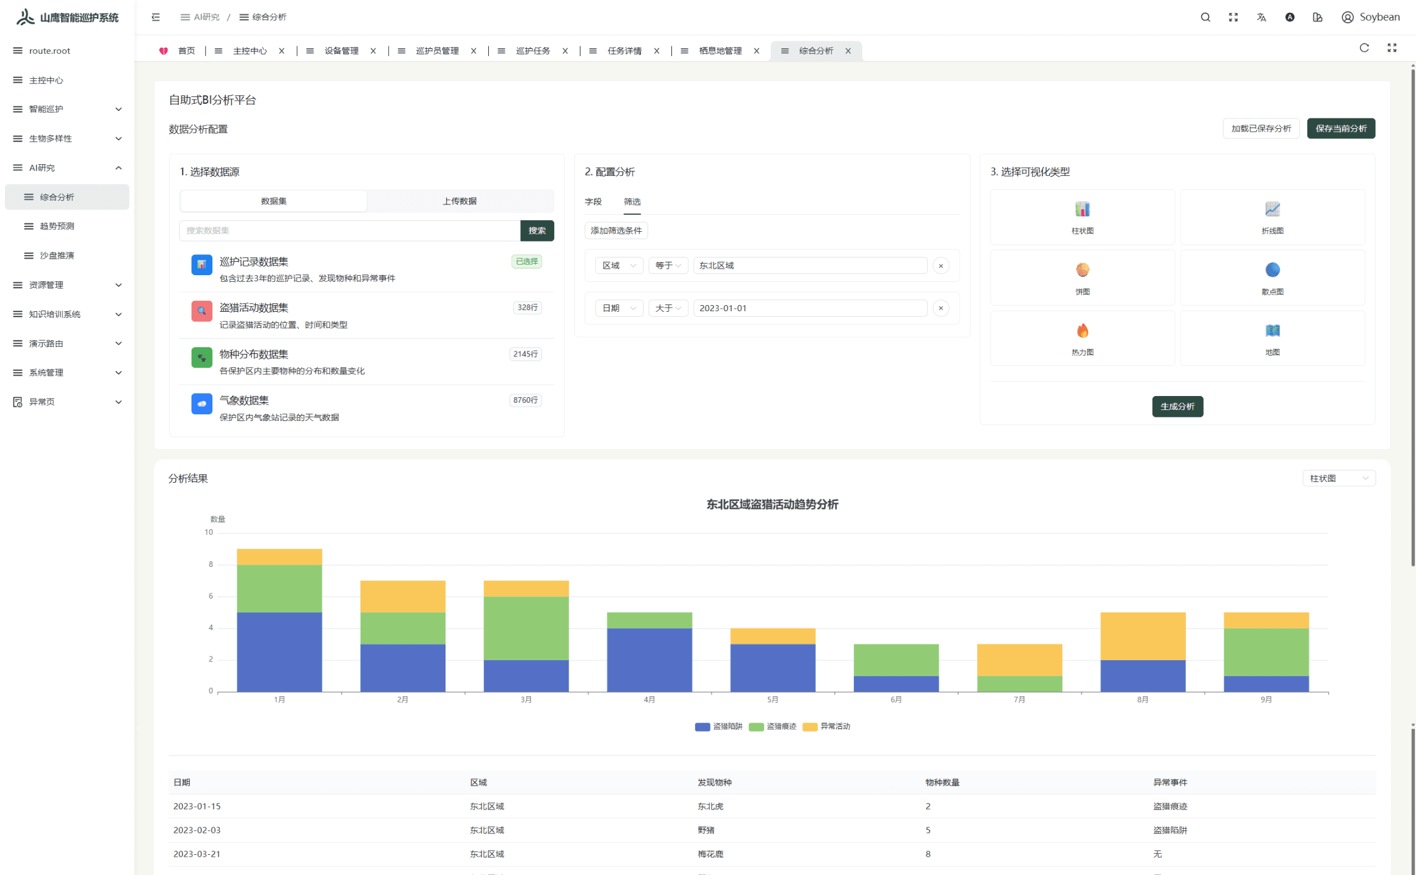Toggle 异常活动 legend series visibility
The height and width of the screenshot is (875, 1416).
tap(826, 726)
